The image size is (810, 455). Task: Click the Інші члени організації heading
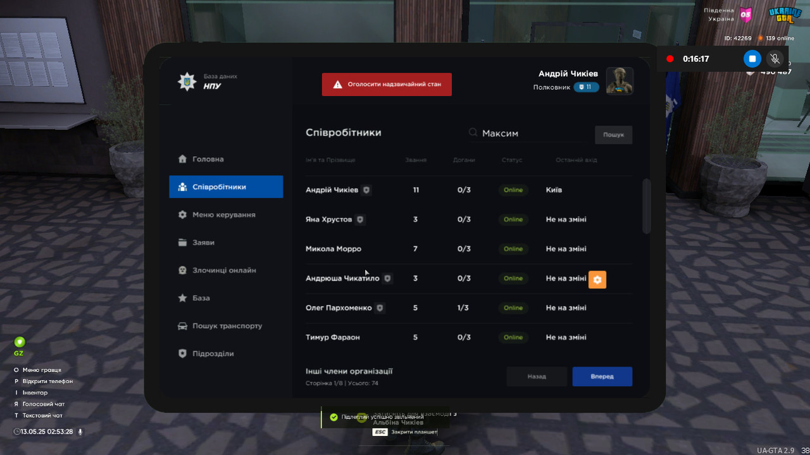click(x=349, y=372)
